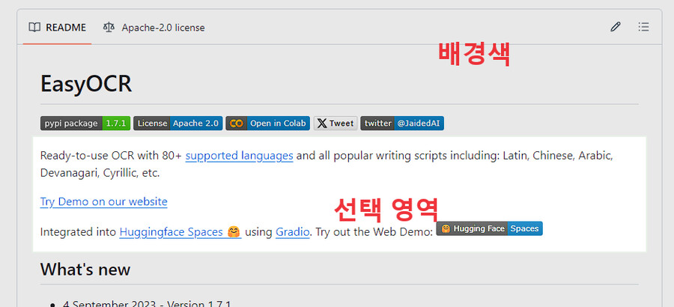Open the Huggingface Spaces link
The width and height of the screenshot is (674, 307).
pos(180,232)
